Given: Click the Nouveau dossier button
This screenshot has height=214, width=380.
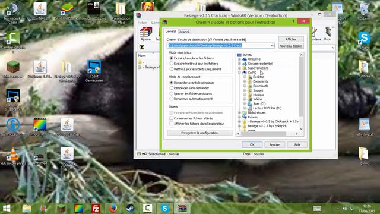Looking at the screenshot, I should (x=291, y=46).
